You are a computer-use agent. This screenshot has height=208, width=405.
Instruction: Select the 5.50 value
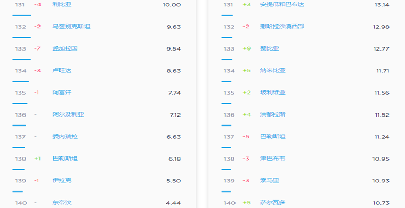174,181
